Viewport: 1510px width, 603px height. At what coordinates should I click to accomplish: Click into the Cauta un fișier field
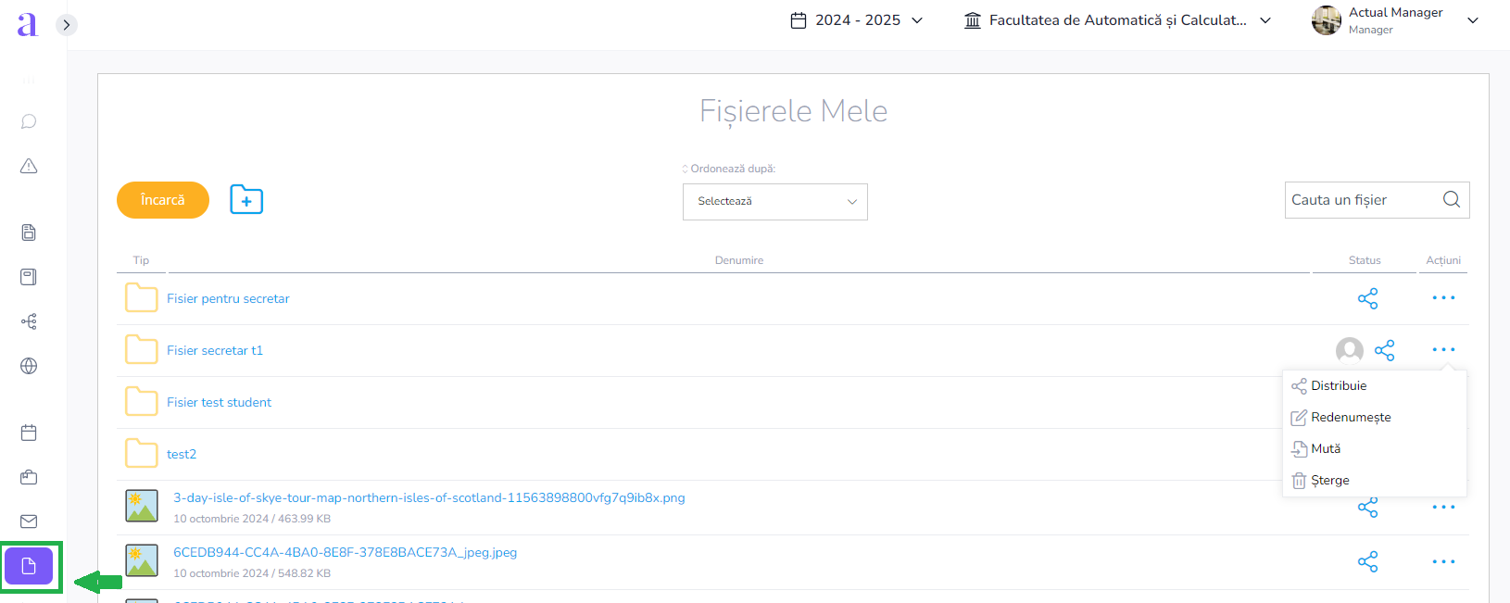pyautogui.click(x=1361, y=200)
